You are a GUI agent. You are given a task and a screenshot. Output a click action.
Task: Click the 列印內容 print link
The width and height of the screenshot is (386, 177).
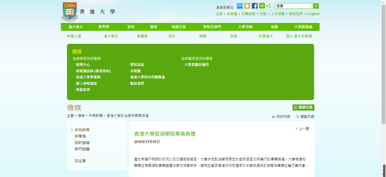(x=281, y=117)
